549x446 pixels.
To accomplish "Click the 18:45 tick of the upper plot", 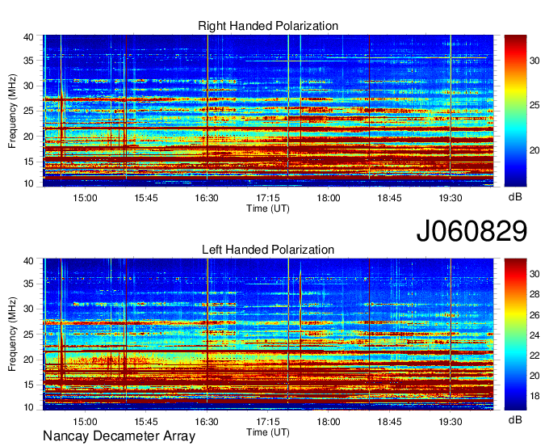I will point(389,198).
